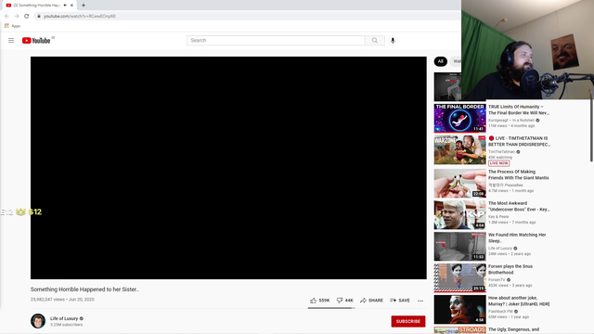Open TimTheTatman Warzone live thumbnail
Screen dimensions: 594x334
(x=460, y=149)
